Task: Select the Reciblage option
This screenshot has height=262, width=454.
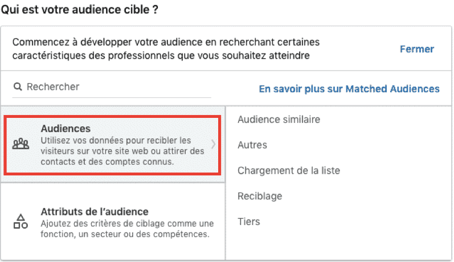Action: [x=260, y=196]
